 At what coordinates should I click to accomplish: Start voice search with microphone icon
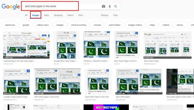pos(110,6)
